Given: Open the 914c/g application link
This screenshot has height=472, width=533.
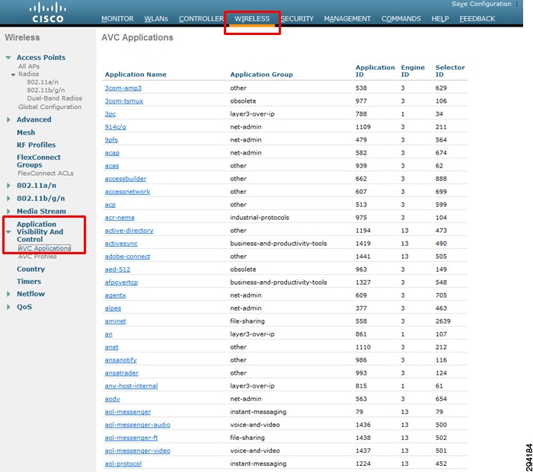Looking at the screenshot, I should tap(115, 126).
